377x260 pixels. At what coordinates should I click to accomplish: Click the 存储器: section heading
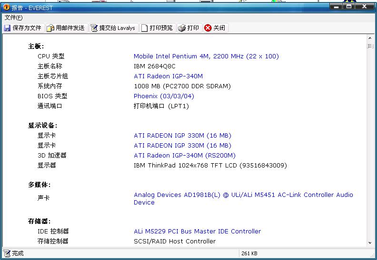pyautogui.click(x=40, y=221)
